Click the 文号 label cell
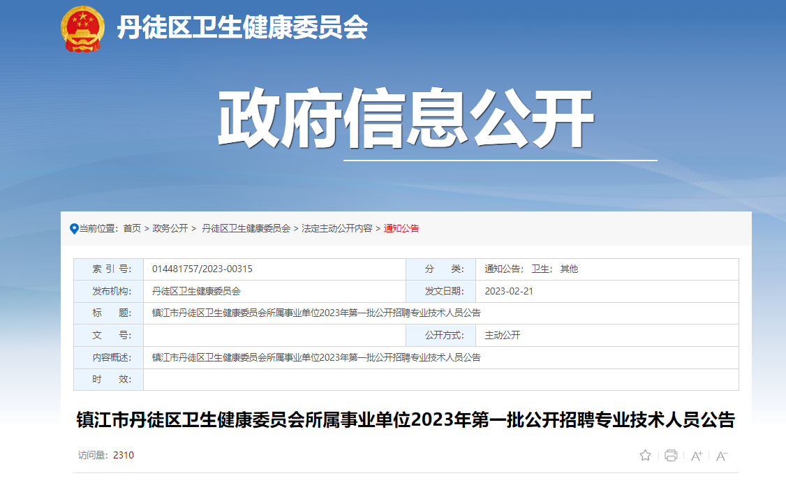Image resolution: width=786 pixels, height=485 pixels. (x=109, y=335)
